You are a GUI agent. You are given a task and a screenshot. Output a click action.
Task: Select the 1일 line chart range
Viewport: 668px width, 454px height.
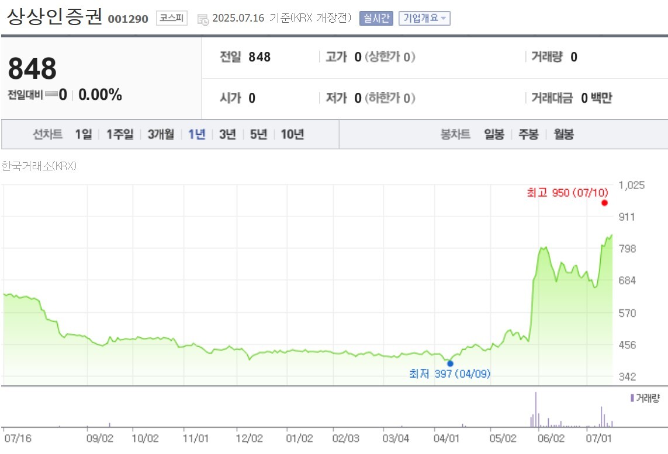[83, 134]
